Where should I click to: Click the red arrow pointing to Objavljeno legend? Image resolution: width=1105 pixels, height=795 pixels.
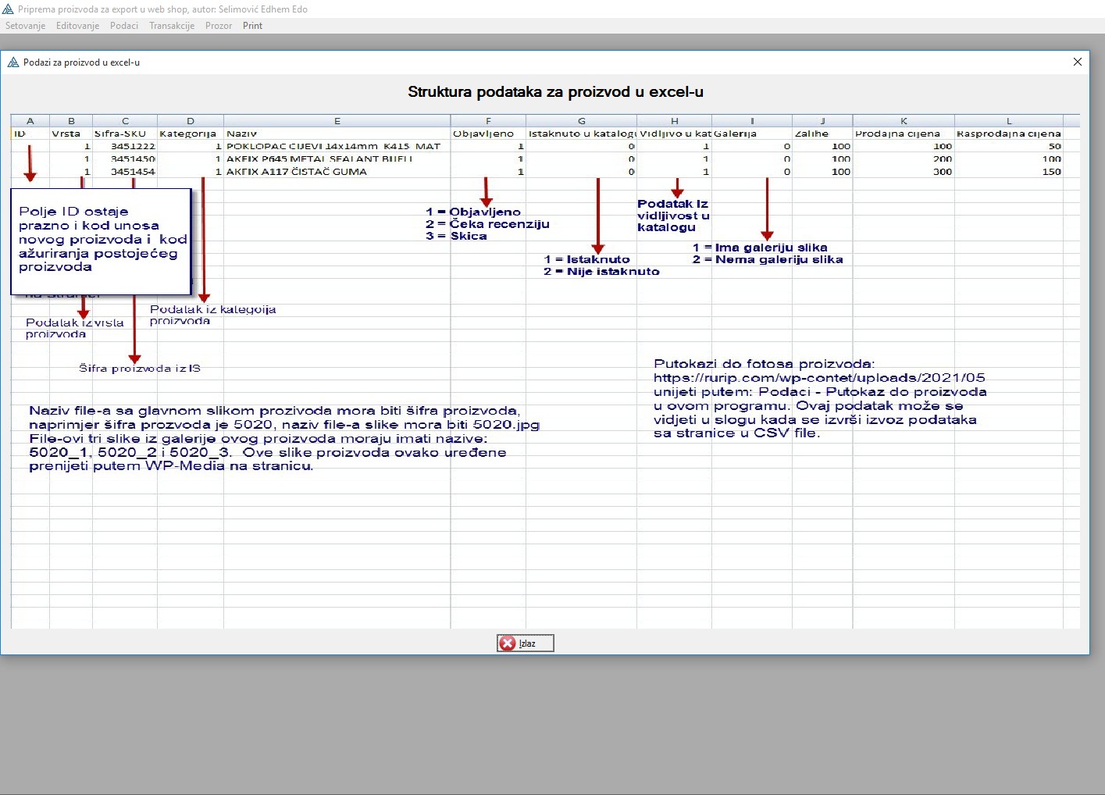(x=486, y=191)
